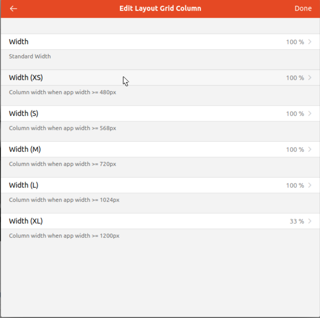Screen dimensions: 320x318
Task: Click the 33 % value beside Width (XL)
Action: click(297, 221)
